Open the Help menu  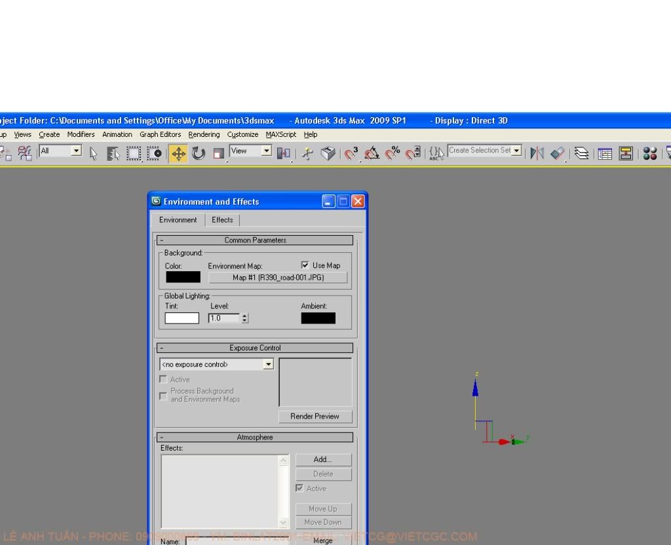click(x=311, y=134)
